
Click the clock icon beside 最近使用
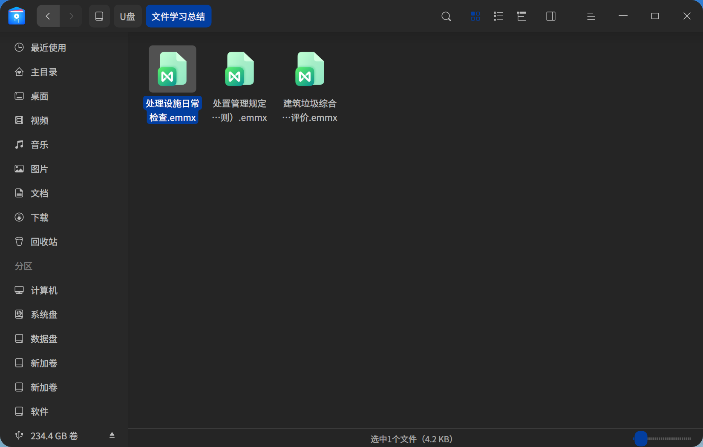pos(19,47)
